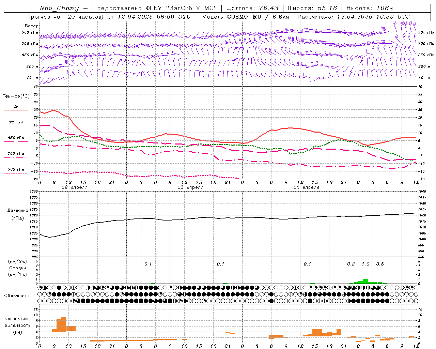This screenshot has width=436, height=349.
Task: Select the 14 апреля date label
Action: click(306, 187)
